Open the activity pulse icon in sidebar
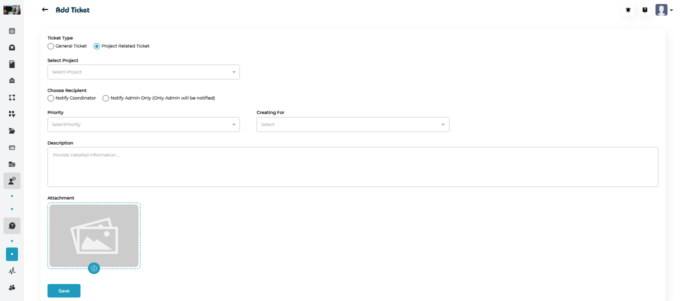Image resolution: width=680 pixels, height=301 pixels. pos(12,271)
